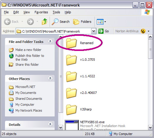Collapse the File and Folder Tasks panel
154x138 pixels.
50,41
